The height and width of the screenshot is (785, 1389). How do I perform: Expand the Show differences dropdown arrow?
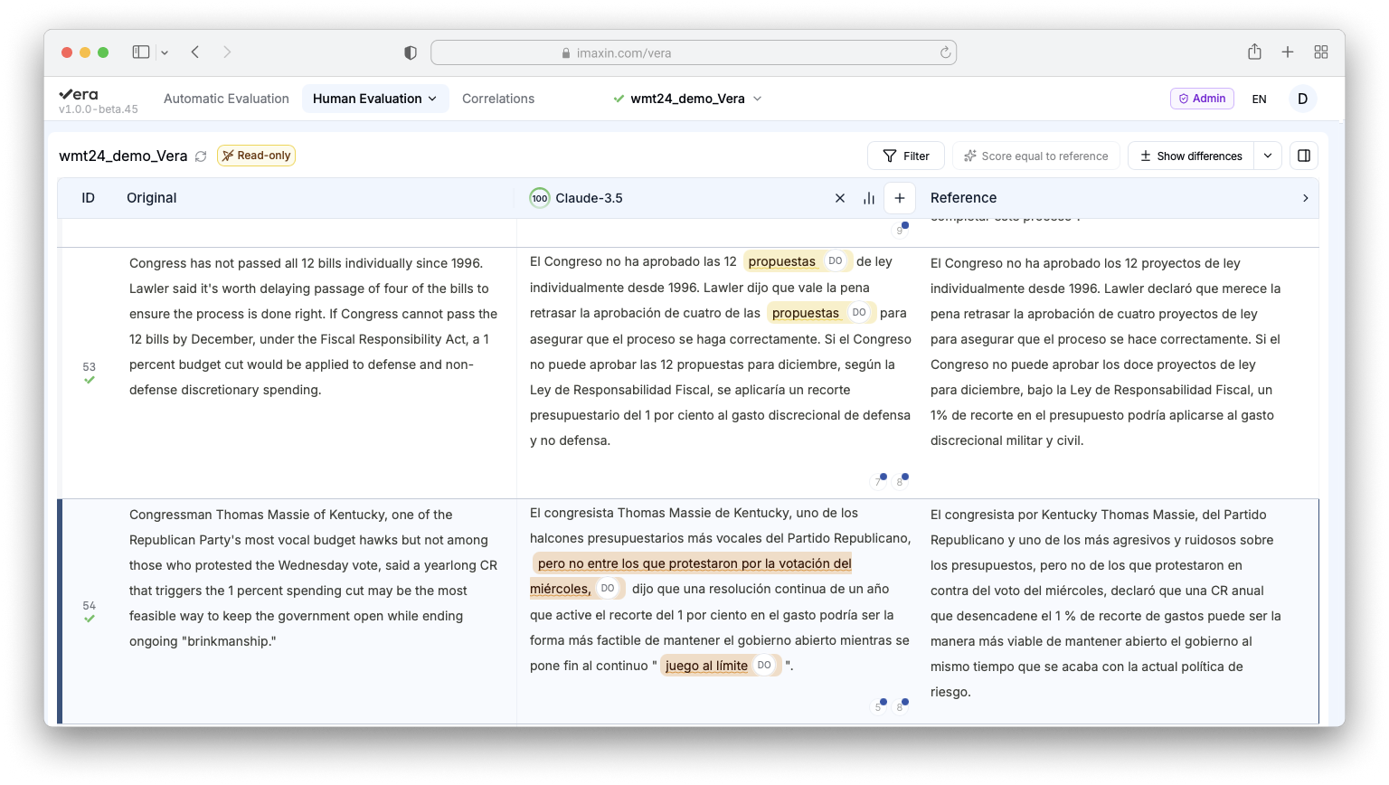[1268, 156]
